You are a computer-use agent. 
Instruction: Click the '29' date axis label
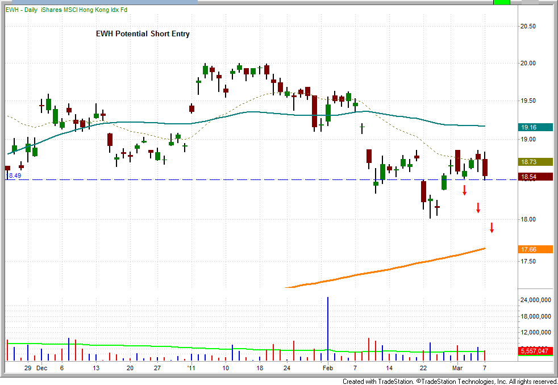(28, 368)
